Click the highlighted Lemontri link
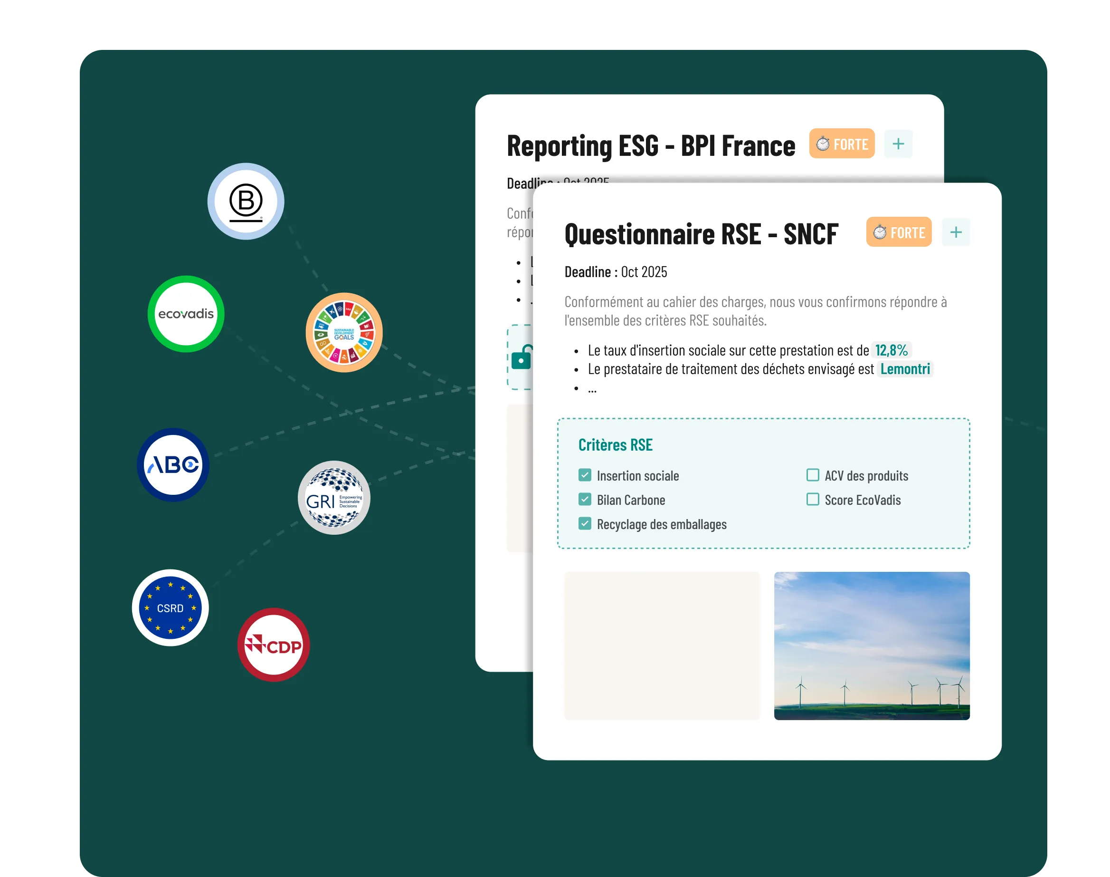The image size is (1110, 877). 905,369
